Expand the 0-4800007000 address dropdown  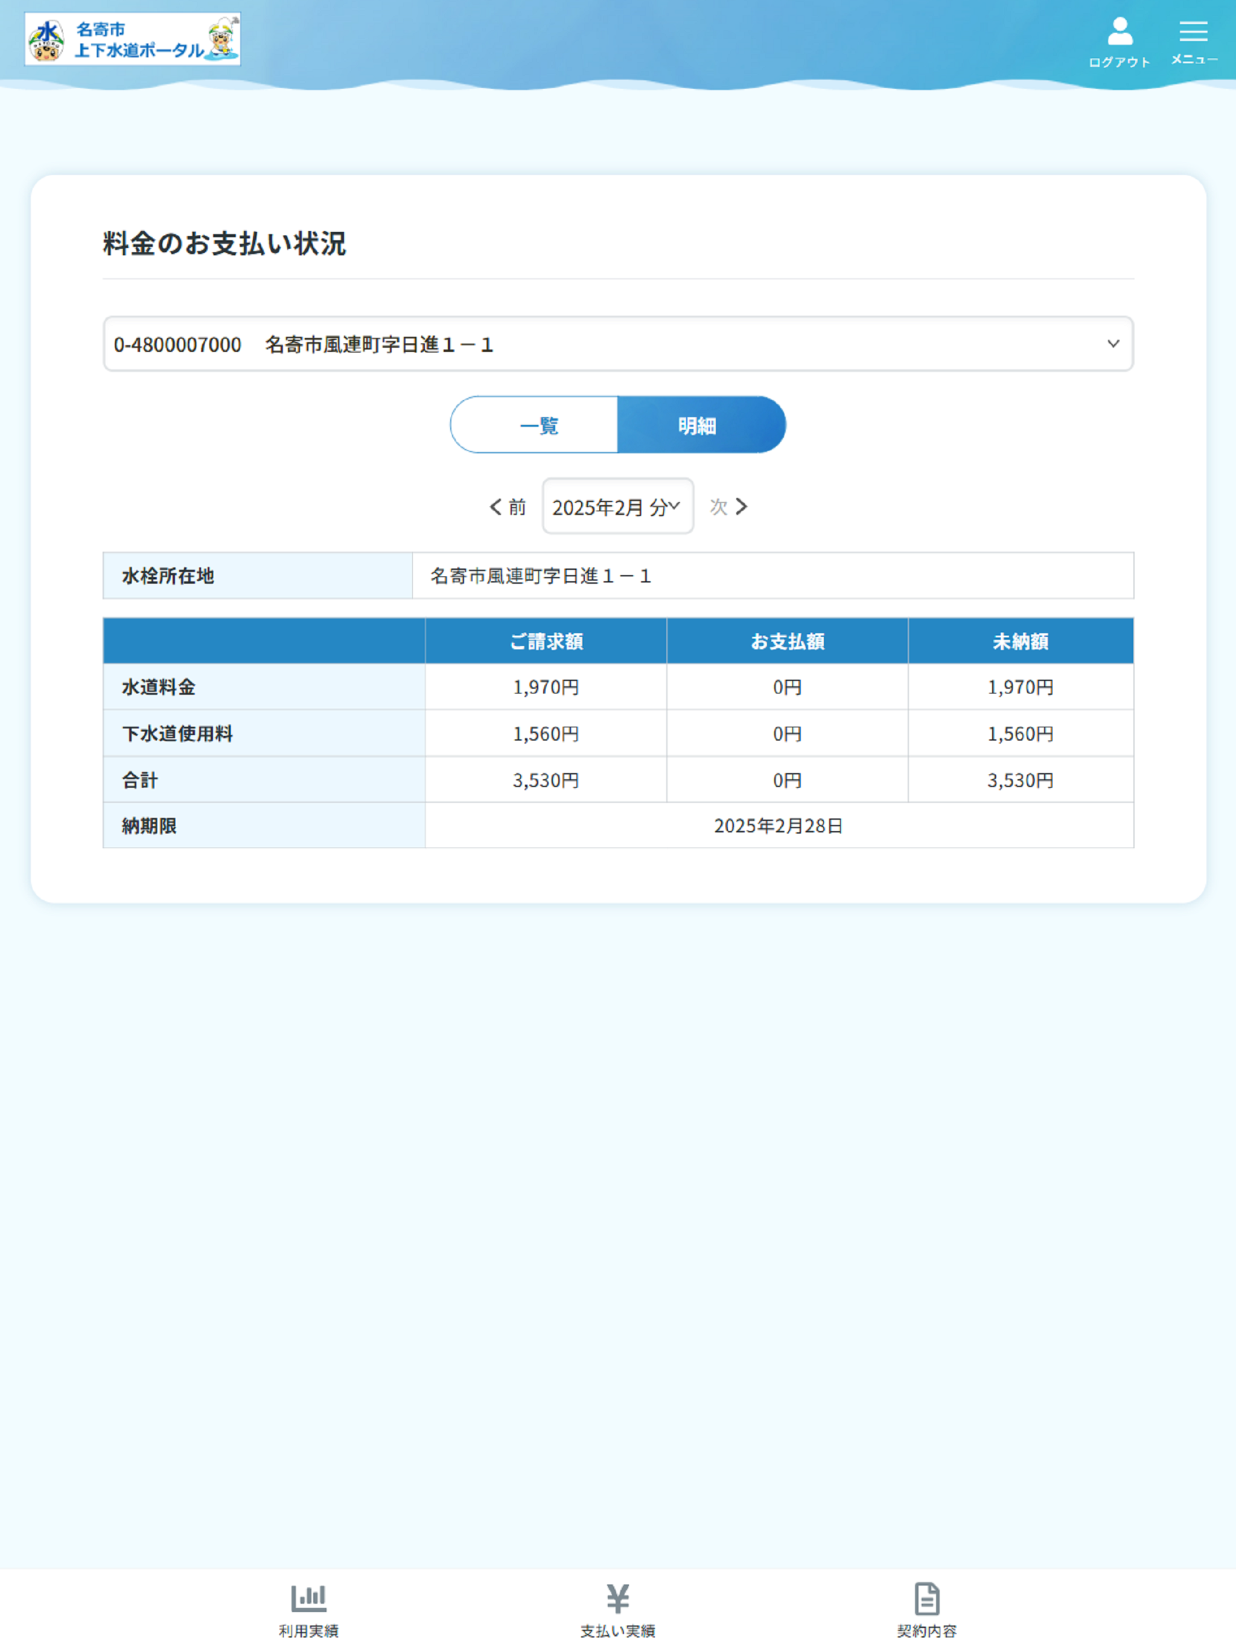tap(618, 343)
